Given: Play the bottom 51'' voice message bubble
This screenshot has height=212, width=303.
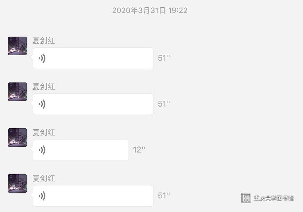Looking at the screenshot, I should pos(93,196).
